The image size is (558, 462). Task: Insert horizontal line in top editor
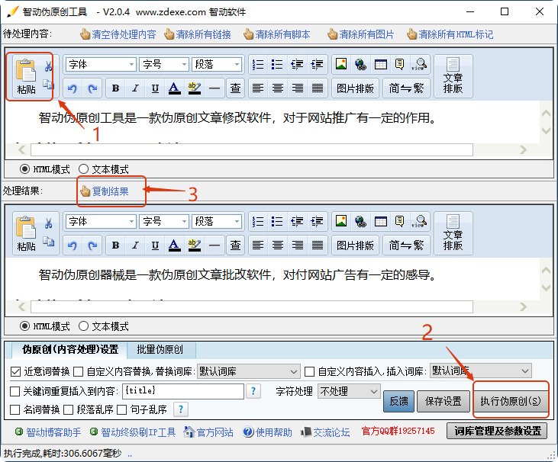pyautogui.click(x=214, y=88)
